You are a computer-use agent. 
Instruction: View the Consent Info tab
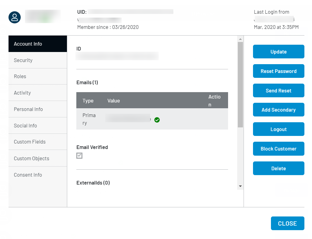click(28, 175)
